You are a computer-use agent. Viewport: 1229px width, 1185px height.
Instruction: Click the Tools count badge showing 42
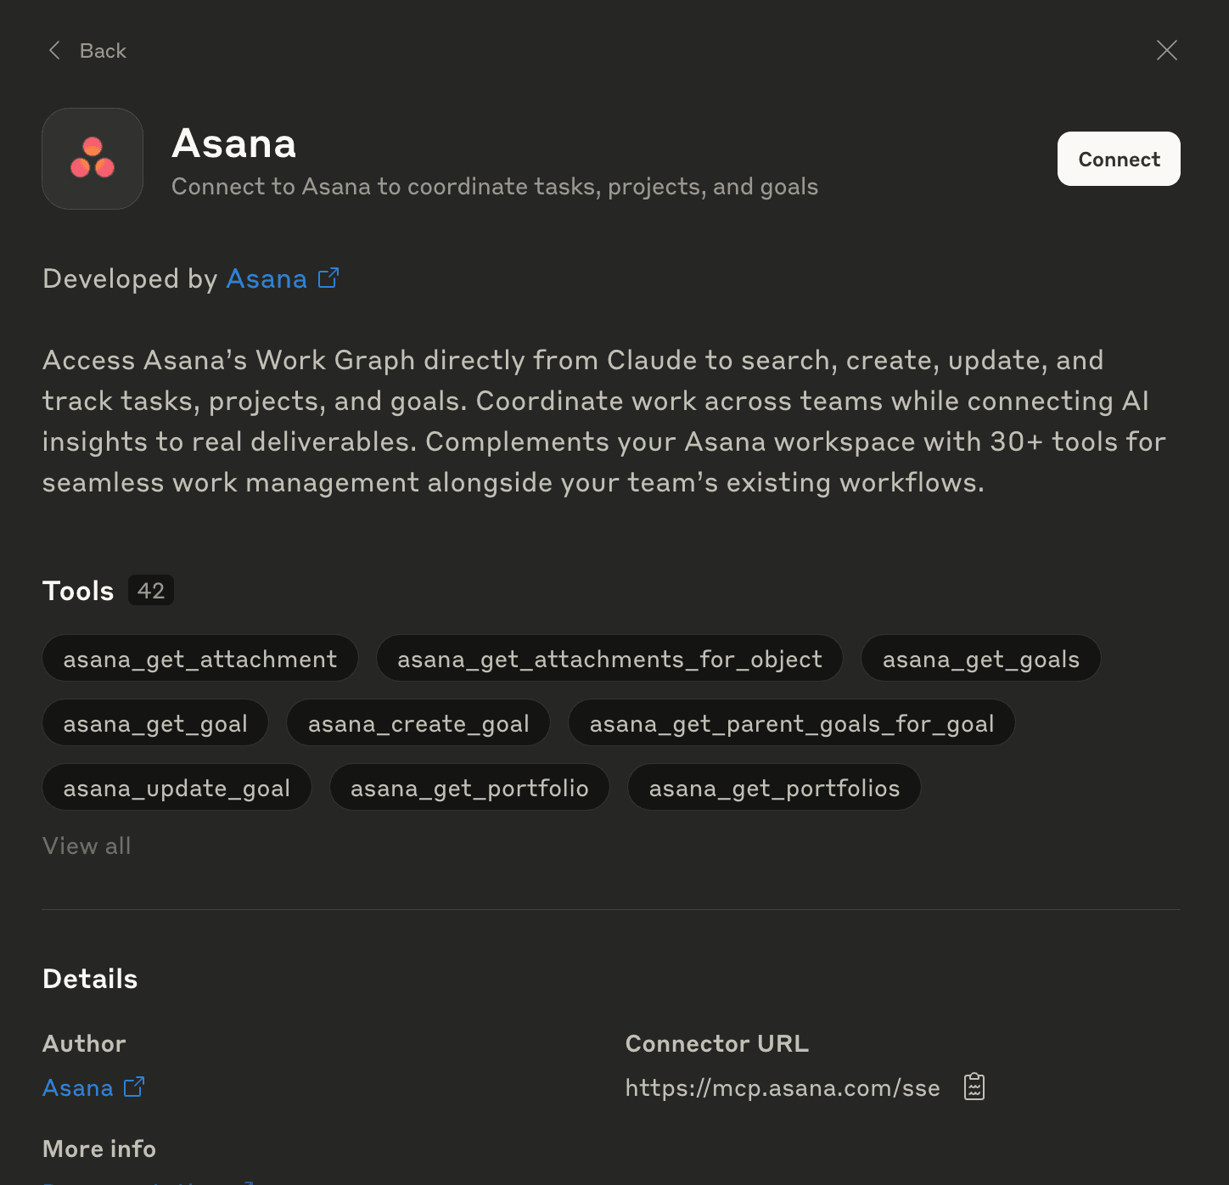point(150,589)
